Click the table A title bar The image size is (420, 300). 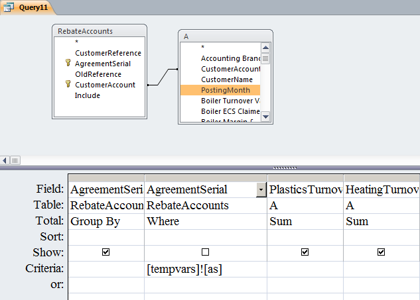tap(226, 36)
